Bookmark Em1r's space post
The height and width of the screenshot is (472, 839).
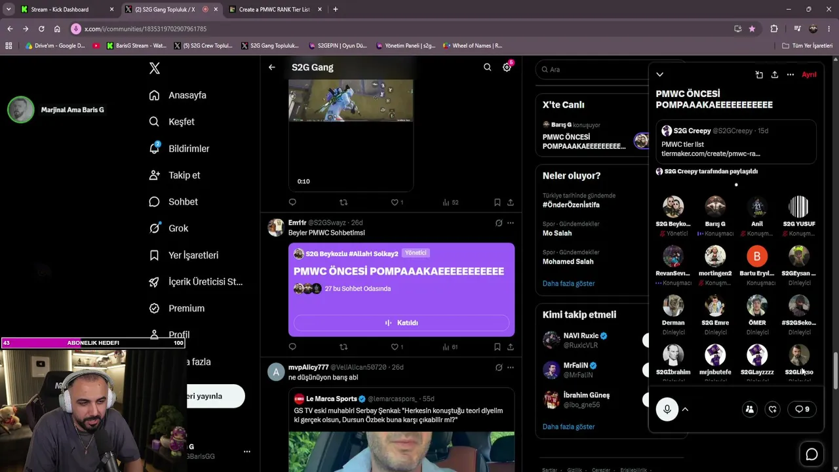(498, 347)
